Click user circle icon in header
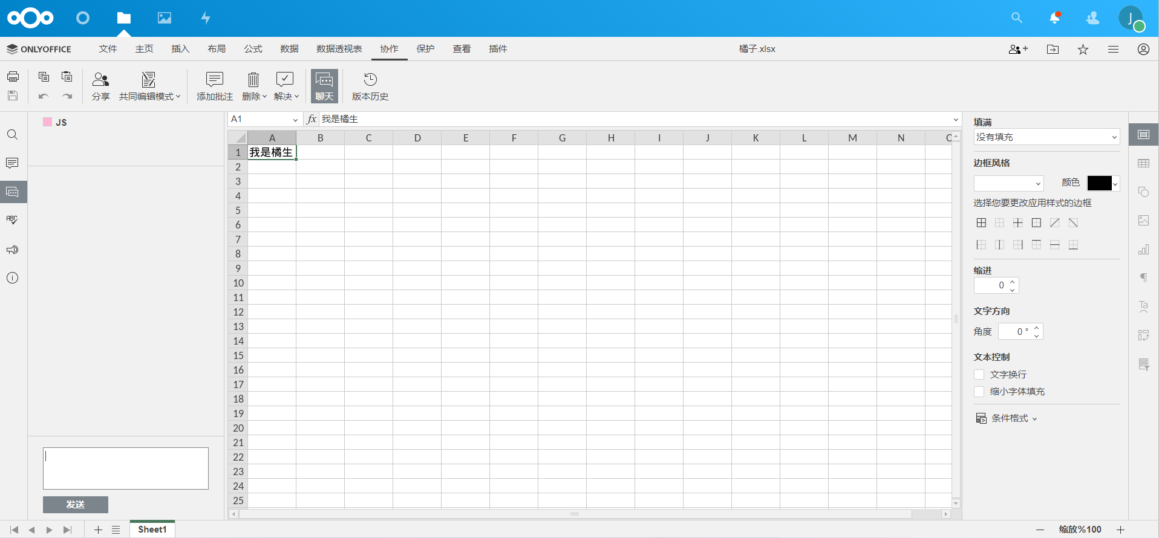The height and width of the screenshot is (538, 1159). [x=1143, y=50]
